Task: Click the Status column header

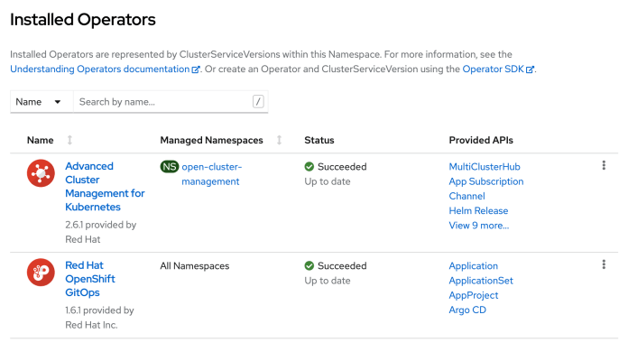Action: 319,140
